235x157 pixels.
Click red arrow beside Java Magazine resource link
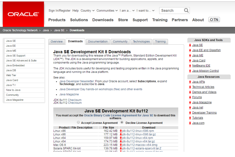tap(190, 102)
